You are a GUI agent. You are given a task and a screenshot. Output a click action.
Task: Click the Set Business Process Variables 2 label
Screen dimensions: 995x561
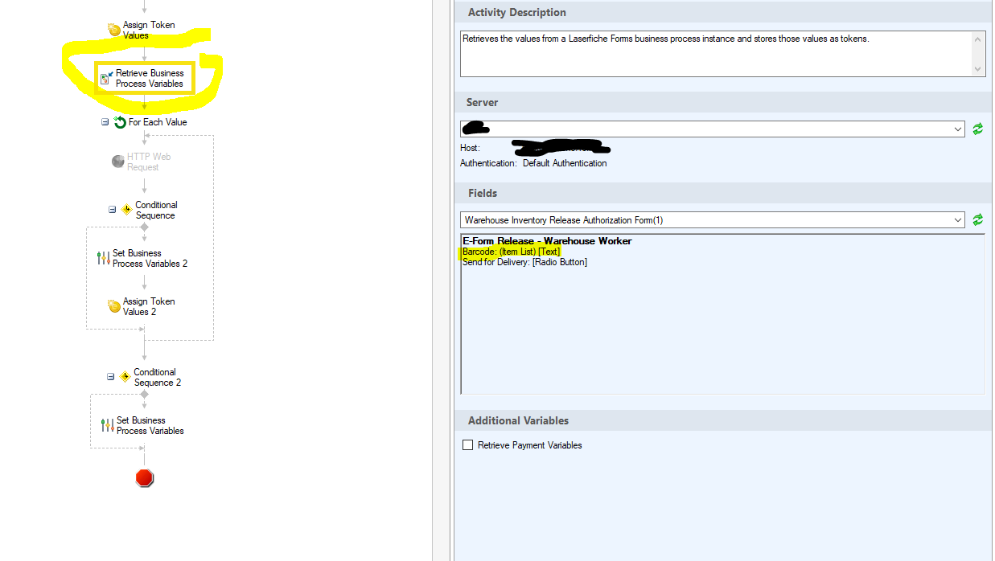point(150,258)
